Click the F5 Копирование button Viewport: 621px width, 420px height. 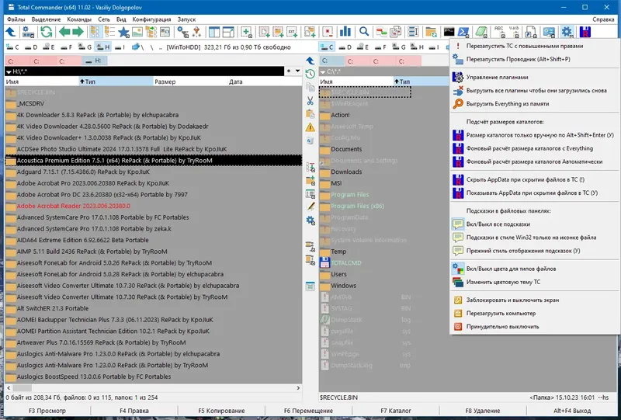221,411
